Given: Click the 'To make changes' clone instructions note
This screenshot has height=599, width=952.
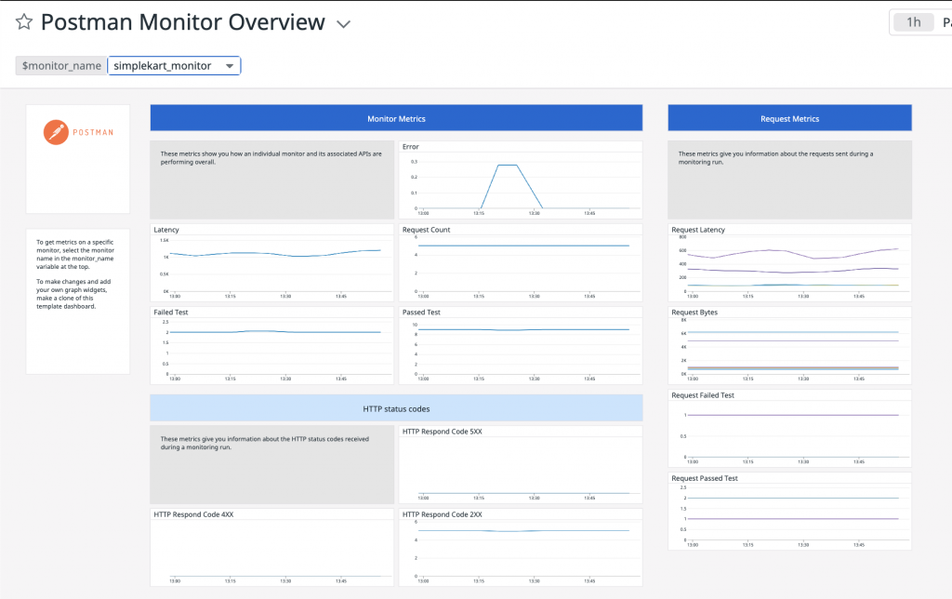Looking at the screenshot, I should point(73,294).
